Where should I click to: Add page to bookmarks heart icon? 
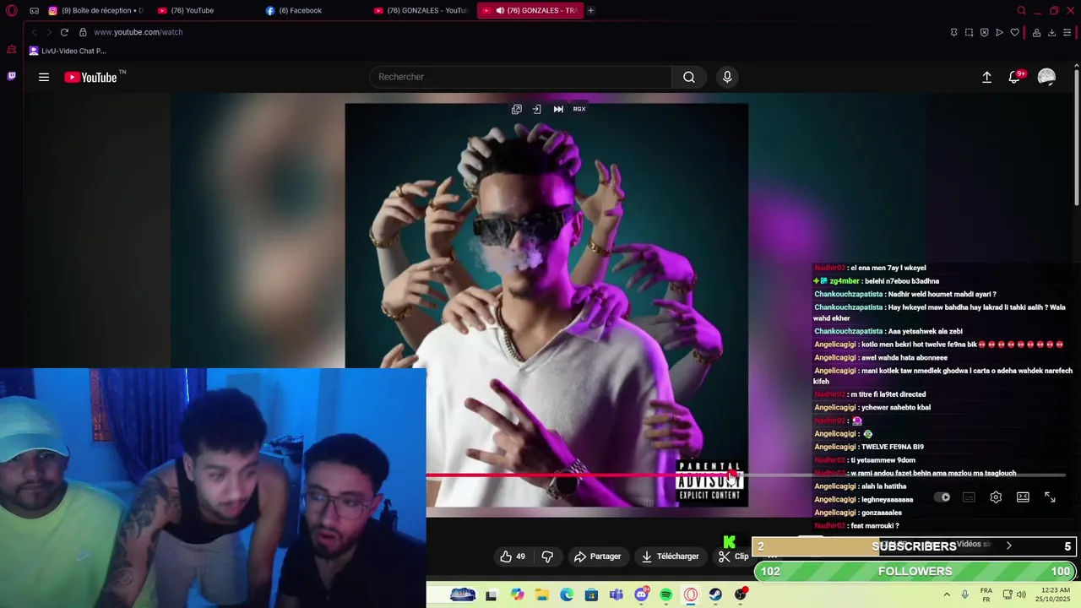[x=1014, y=32]
